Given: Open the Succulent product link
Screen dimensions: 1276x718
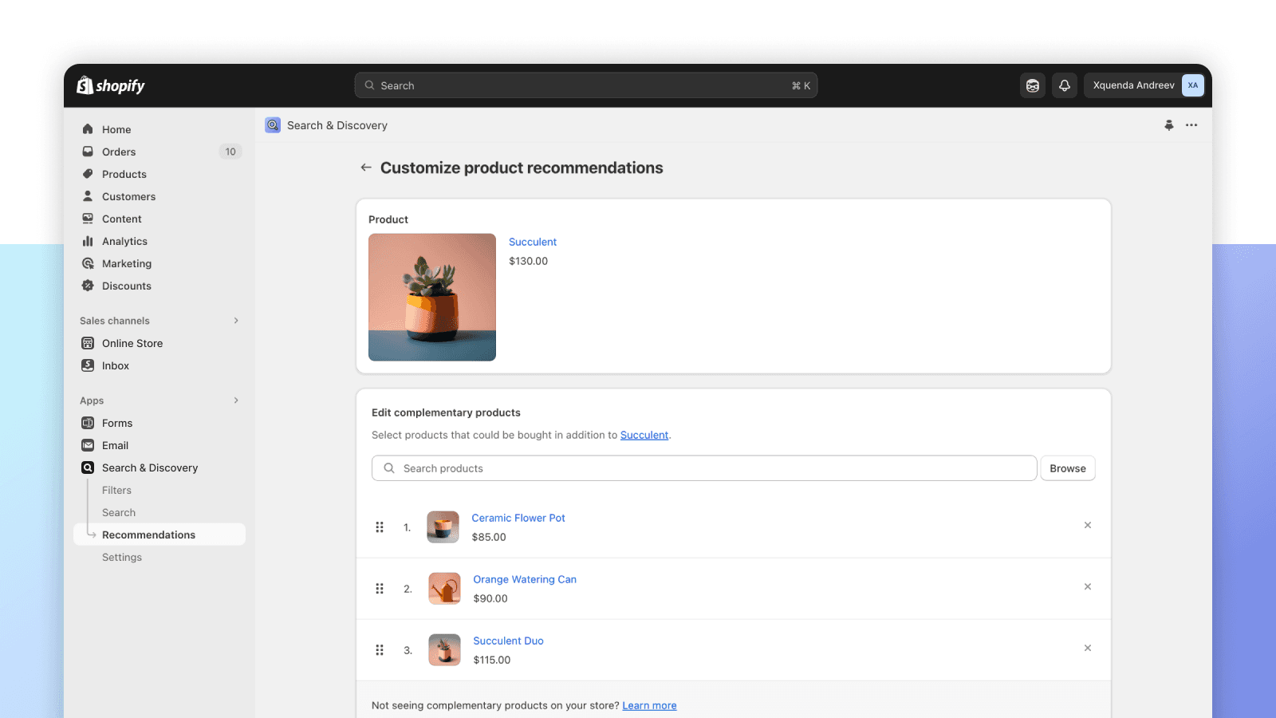Looking at the screenshot, I should click(532, 242).
